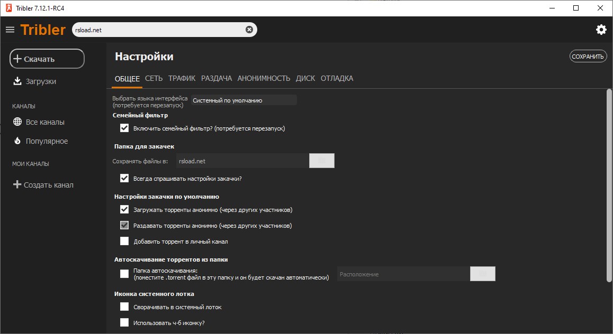Open the Загрузки page
Viewport: 613px width, 334px height.
click(41, 81)
